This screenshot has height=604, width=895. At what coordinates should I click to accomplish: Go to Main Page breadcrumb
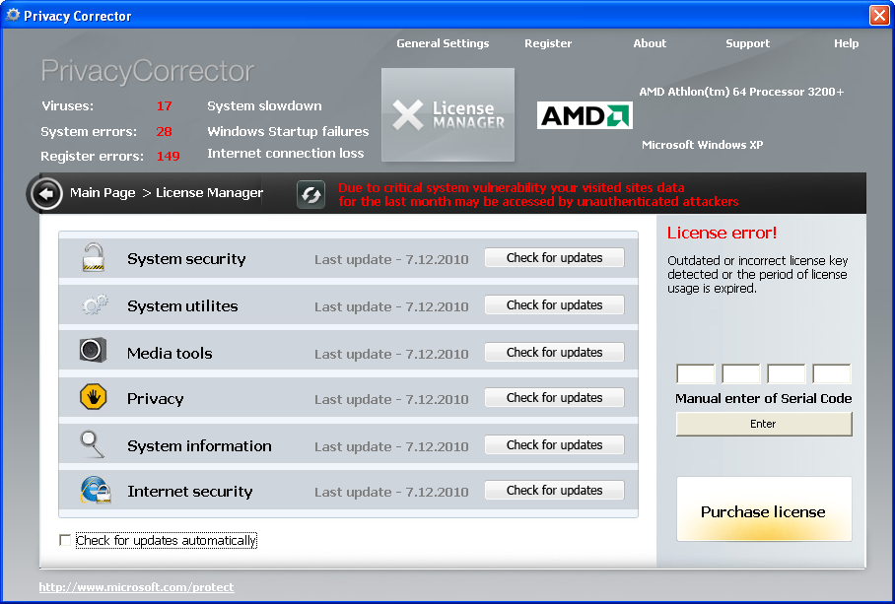click(x=103, y=193)
